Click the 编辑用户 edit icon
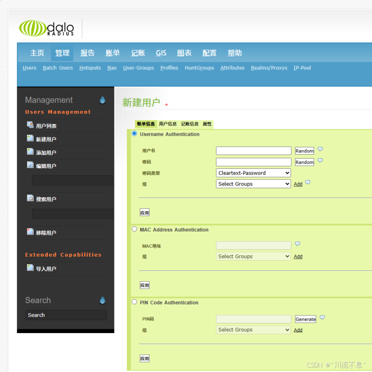This screenshot has width=372, height=372. [x=30, y=165]
